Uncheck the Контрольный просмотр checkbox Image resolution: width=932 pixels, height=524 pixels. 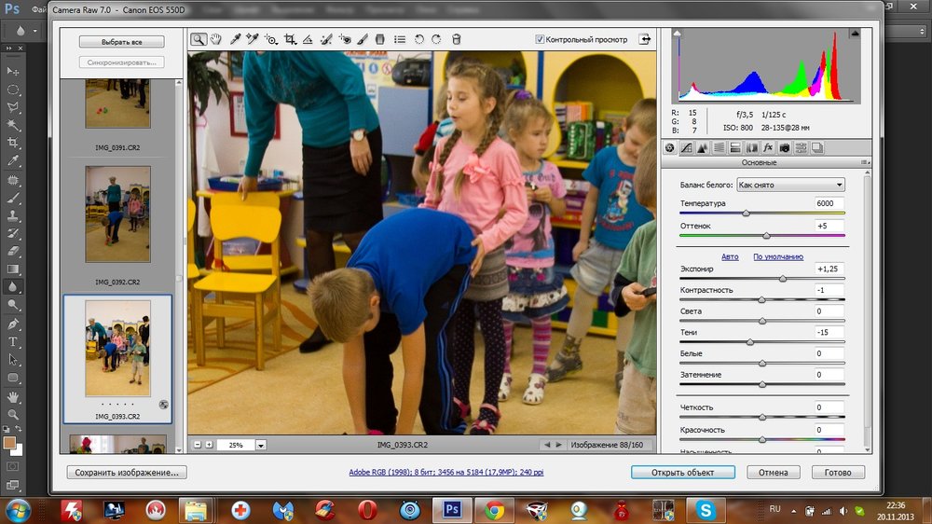pos(541,40)
